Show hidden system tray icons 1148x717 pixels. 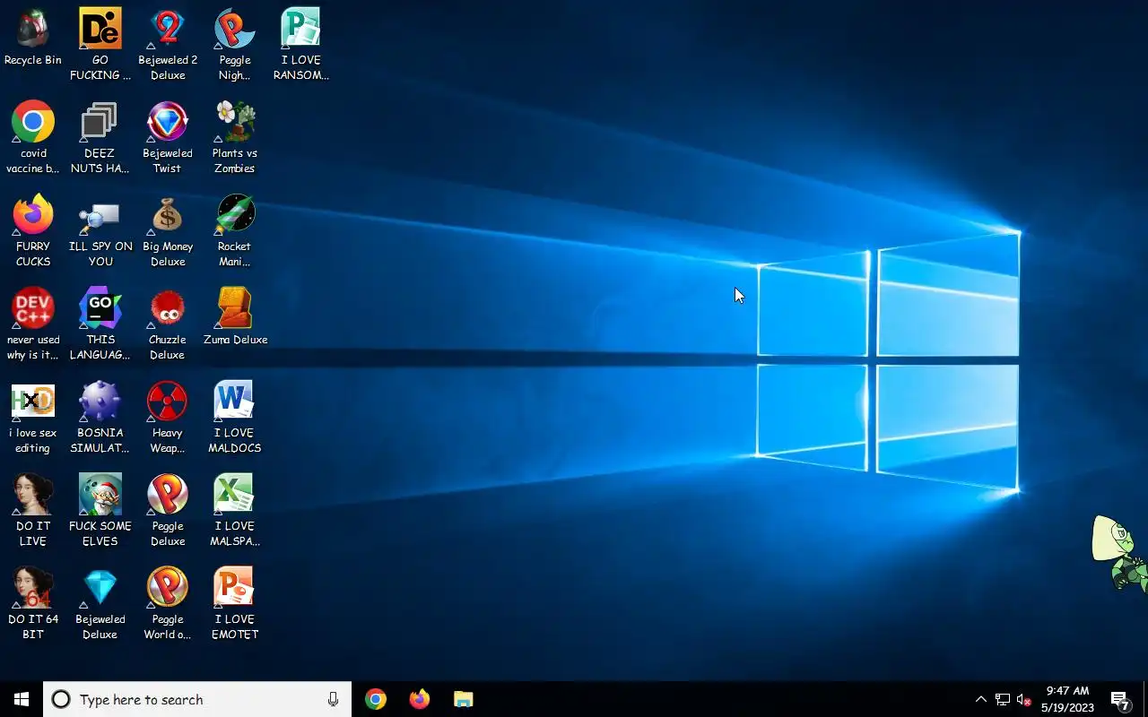(980, 699)
